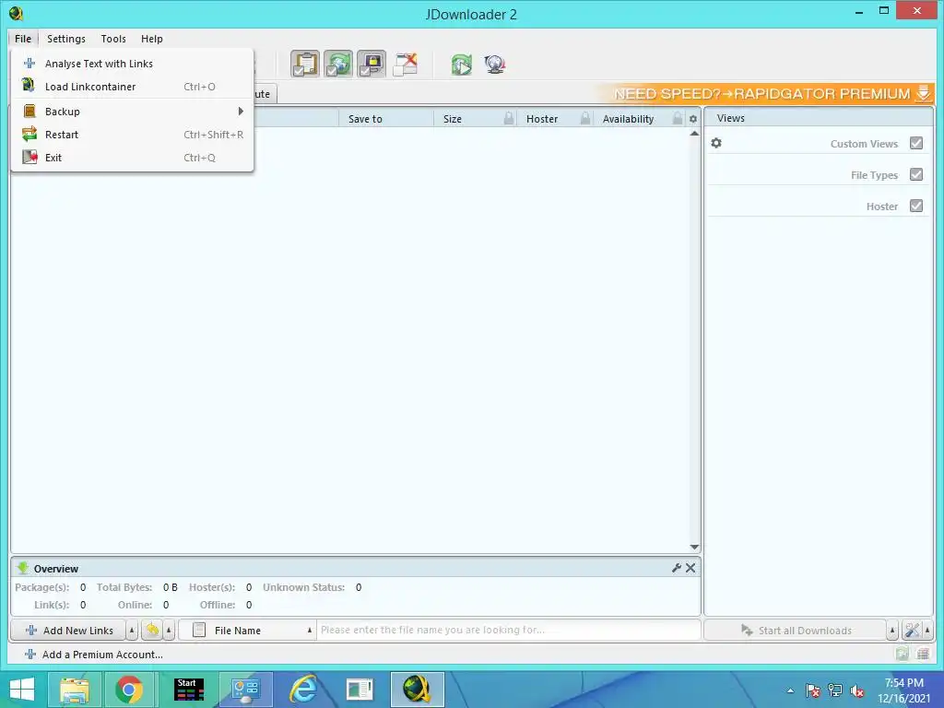Expand Add New Links dropdown arrow

[132, 631]
